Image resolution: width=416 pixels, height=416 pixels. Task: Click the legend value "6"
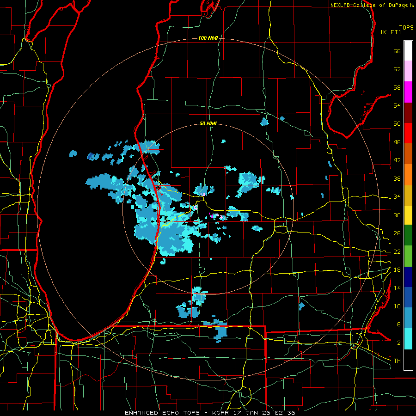[398, 324]
